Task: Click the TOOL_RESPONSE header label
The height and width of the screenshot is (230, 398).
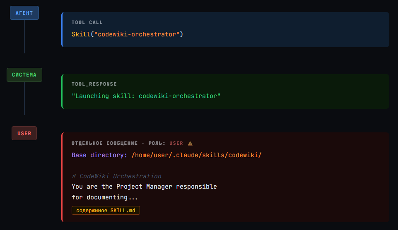Action: tap(94, 84)
